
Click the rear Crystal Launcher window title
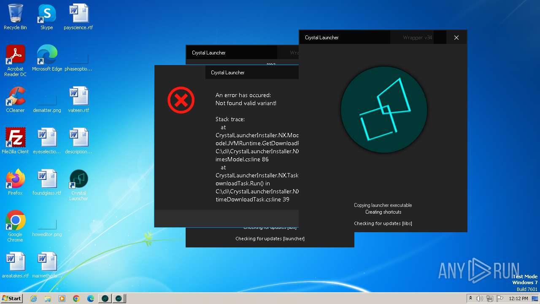tap(209, 53)
